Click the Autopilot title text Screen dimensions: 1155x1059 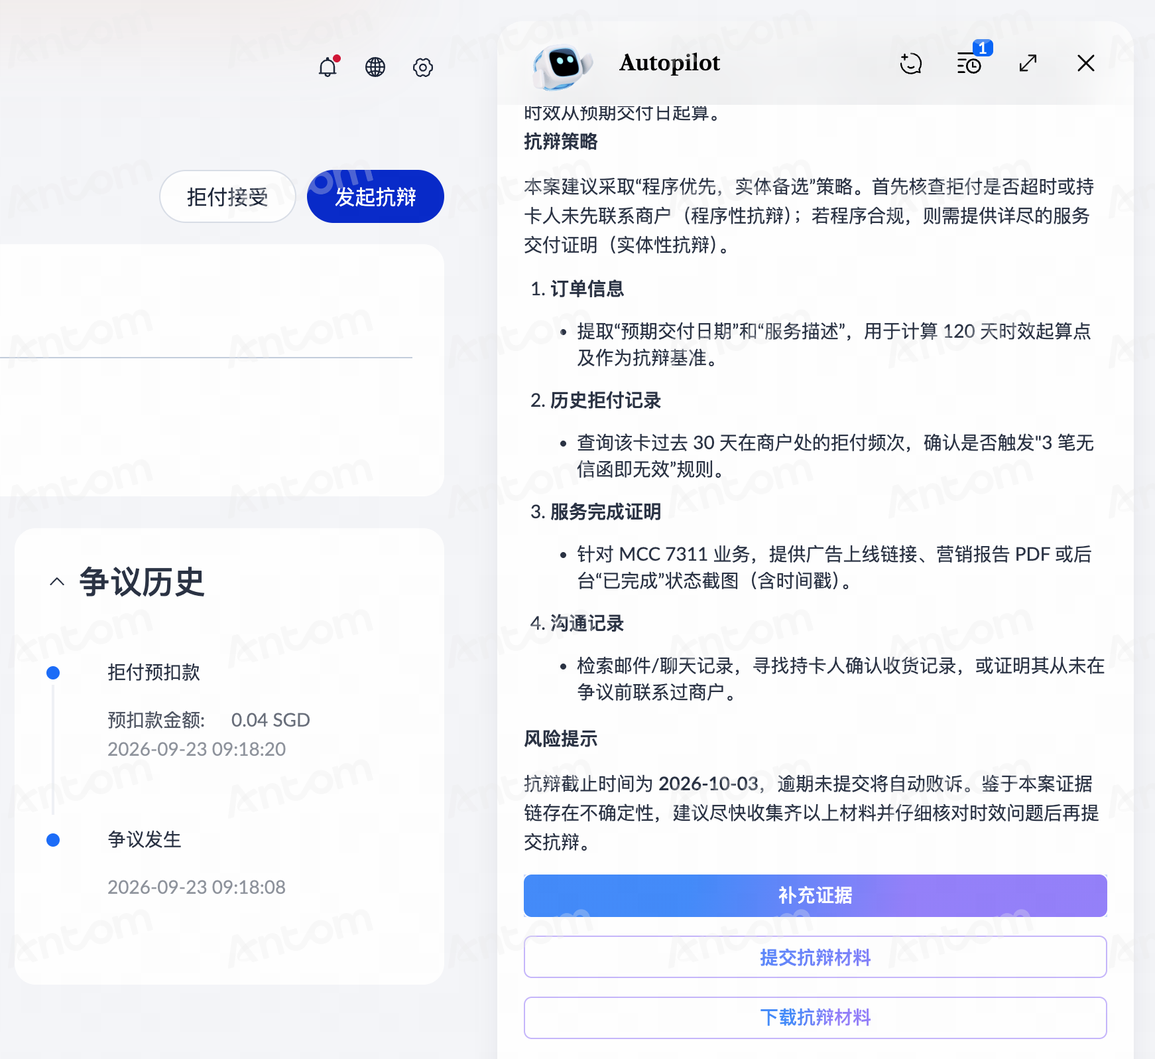(x=670, y=63)
